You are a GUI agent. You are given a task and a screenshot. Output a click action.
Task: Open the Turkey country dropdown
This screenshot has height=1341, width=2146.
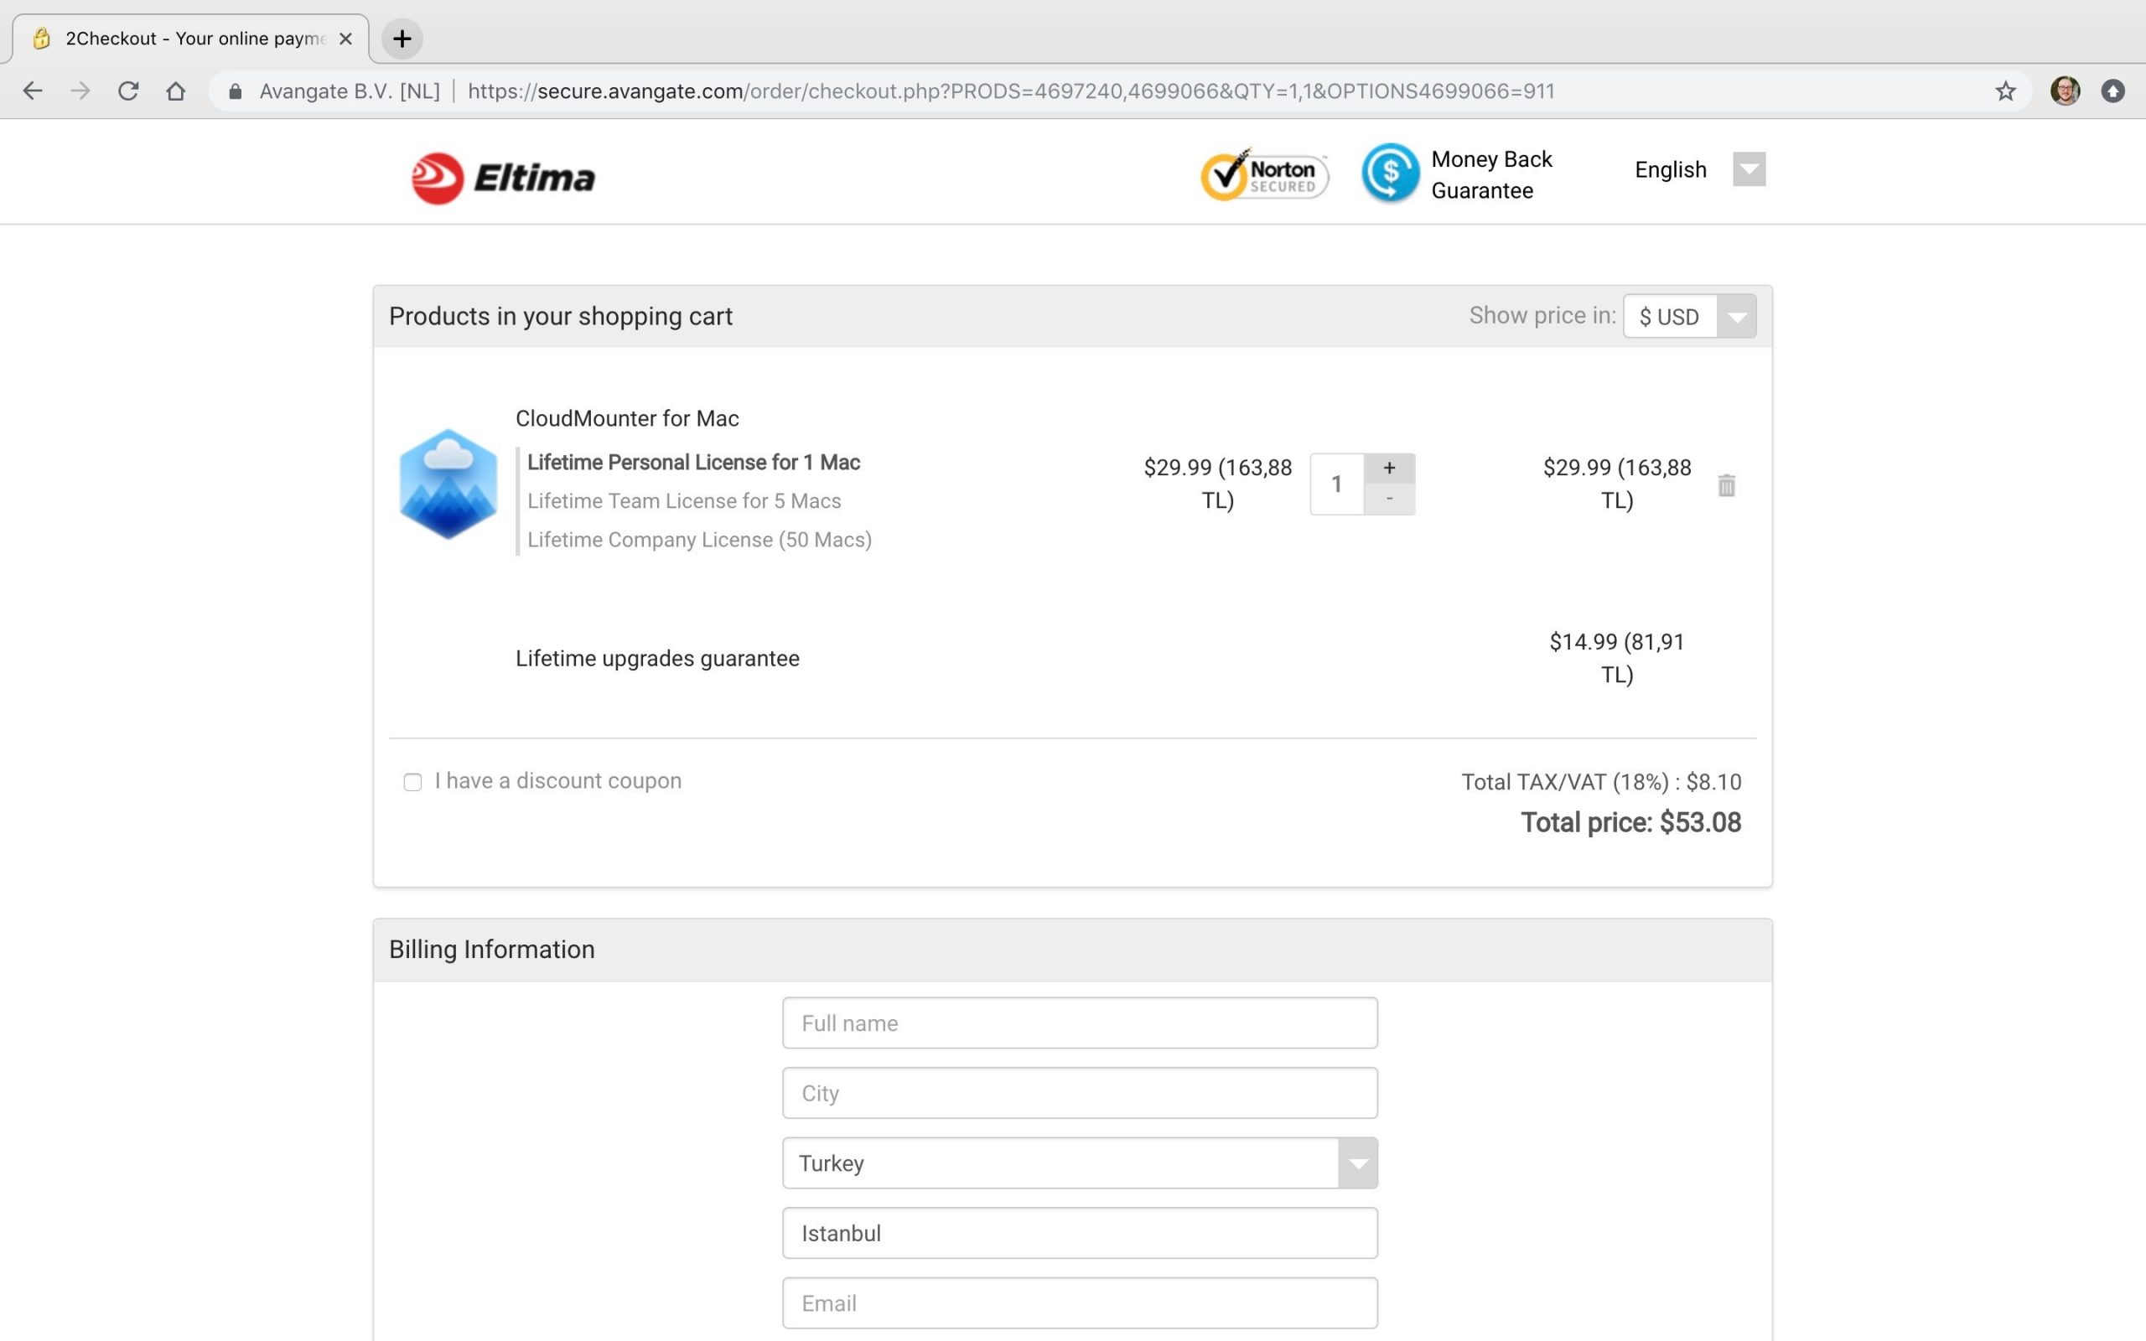[1357, 1162]
